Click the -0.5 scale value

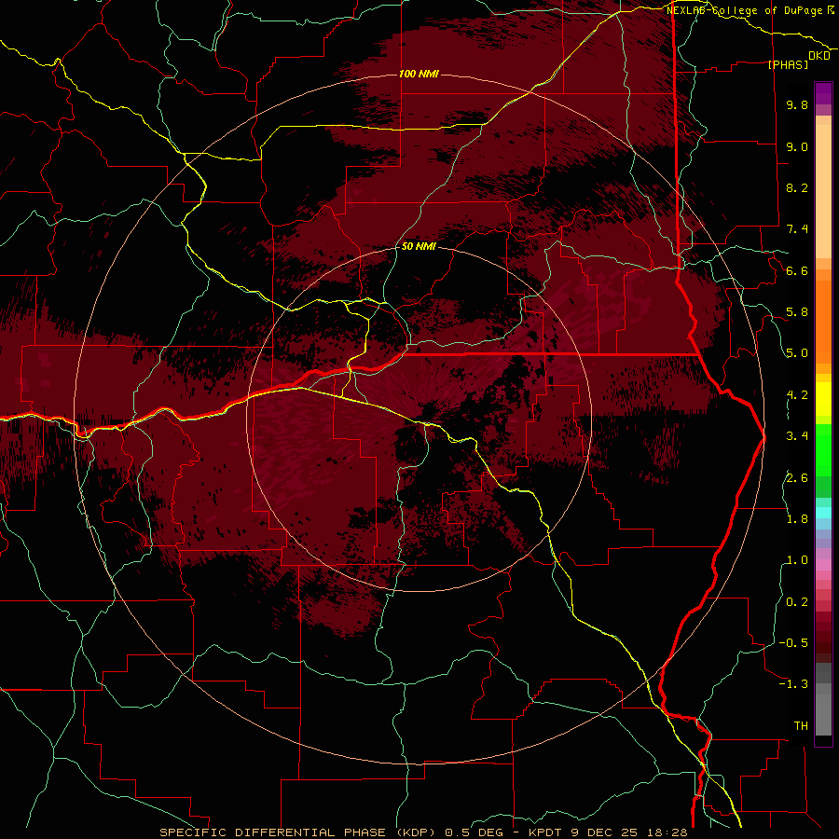tap(793, 643)
